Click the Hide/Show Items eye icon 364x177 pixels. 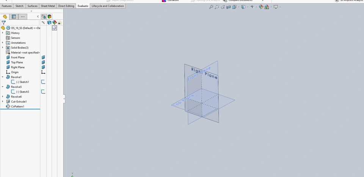point(252,7)
